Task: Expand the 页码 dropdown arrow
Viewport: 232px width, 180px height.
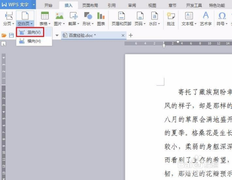Action: click(x=145, y=24)
